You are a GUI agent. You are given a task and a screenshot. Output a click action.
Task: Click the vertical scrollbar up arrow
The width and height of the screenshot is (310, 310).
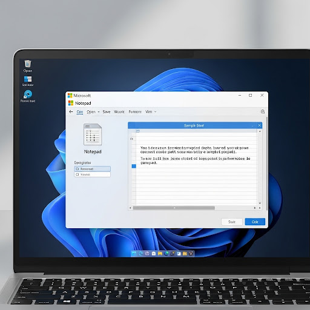click(x=260, y=131)
